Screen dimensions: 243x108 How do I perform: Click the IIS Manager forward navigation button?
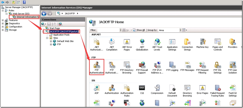tap(50, 14)
